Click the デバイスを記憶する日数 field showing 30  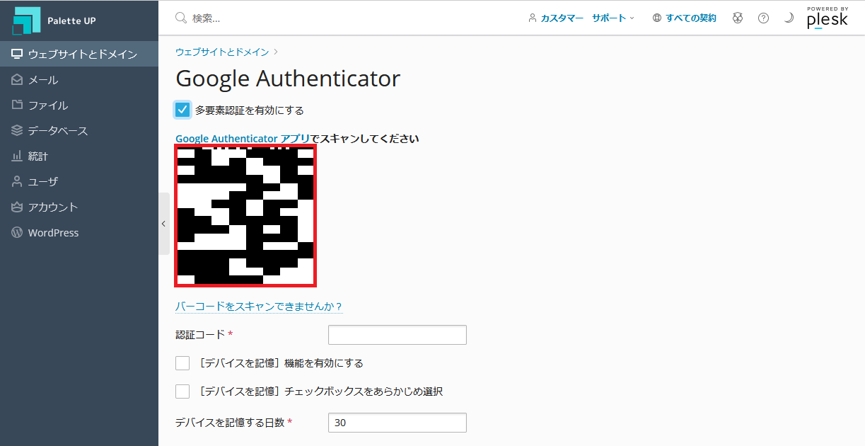point(397,423)
